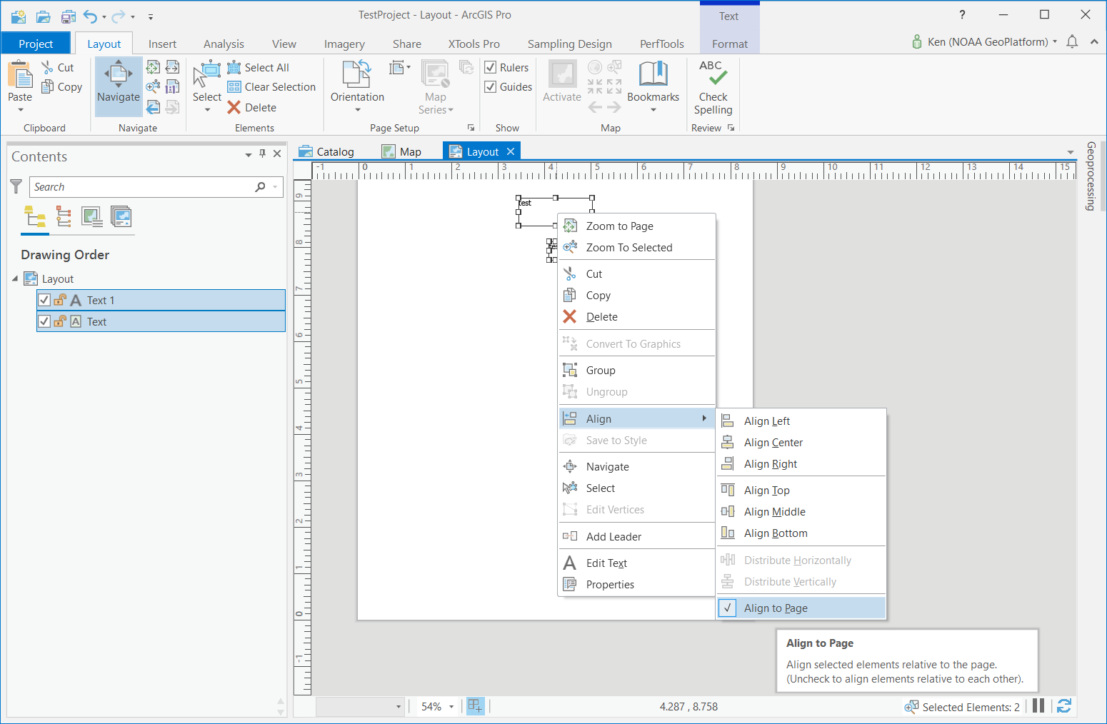Choose Group from the context menu
The image size is (1107, 724).
point(636,371)
